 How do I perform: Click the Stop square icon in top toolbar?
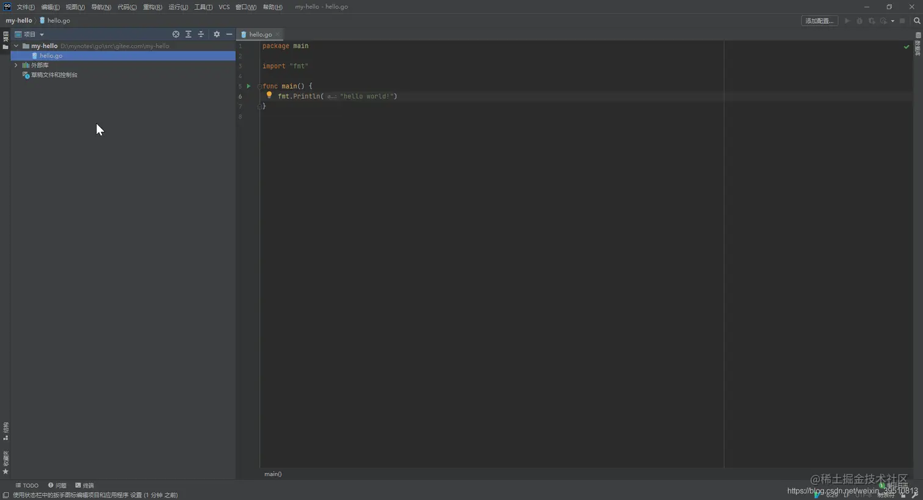pos(902,21)
